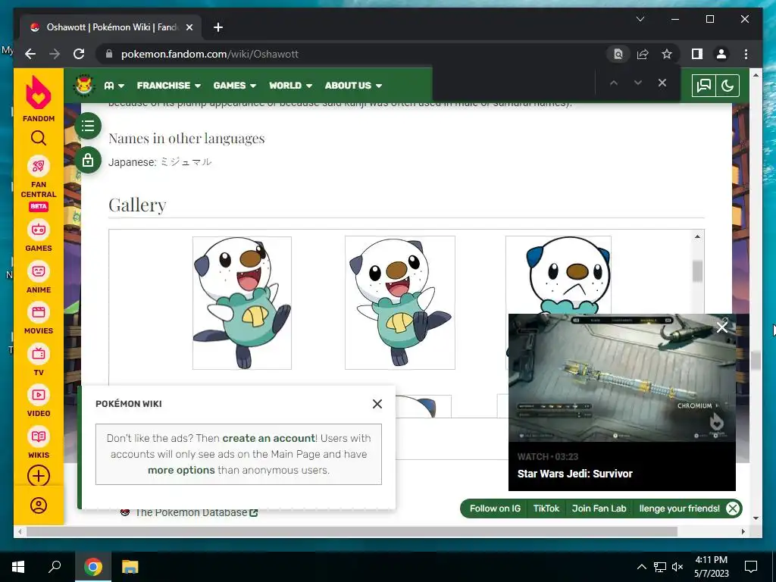776x582 pixels.
Task: Expand the GAMES nav menu
Action: [x=235, y=86]
